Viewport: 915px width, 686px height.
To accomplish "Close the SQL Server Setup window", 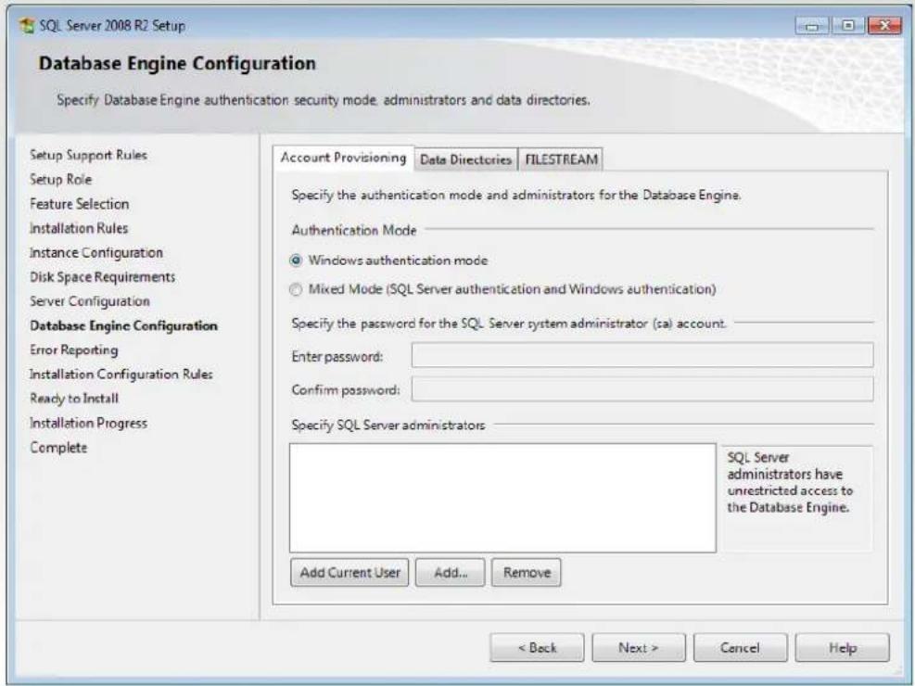I will pos(884,26).
